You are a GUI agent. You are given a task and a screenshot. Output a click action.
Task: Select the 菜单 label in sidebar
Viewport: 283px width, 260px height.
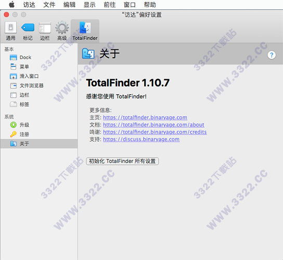click(x=24, y=67)
